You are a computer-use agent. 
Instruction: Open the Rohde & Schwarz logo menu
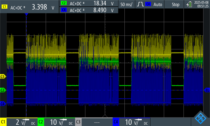200,118
